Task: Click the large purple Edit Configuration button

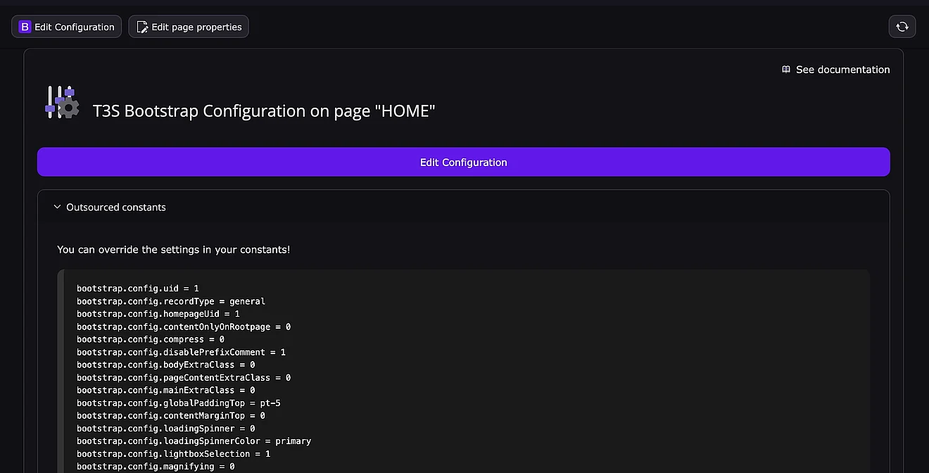Action: click(x=463, y=162)
